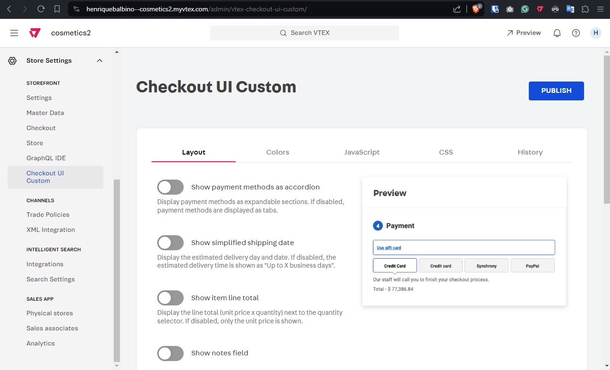Open Trade Policies under Channels
This screenshot has width=610, height=370.
(x=48, y=215)
